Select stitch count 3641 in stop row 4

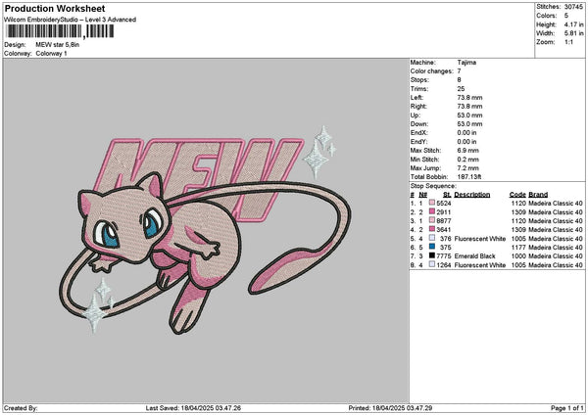click(444, 230)
